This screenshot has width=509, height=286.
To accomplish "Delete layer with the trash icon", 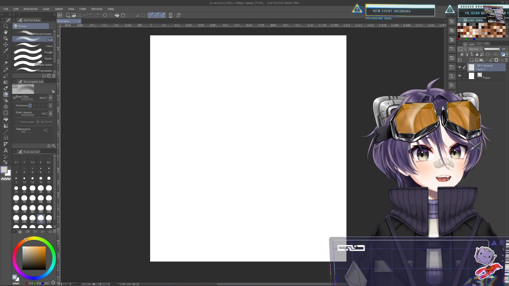I will (506, 60).
